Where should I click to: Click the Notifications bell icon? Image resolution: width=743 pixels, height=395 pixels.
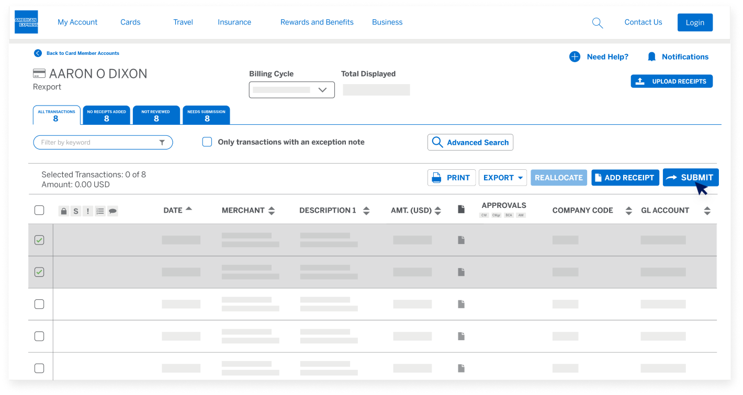(651, 57)
